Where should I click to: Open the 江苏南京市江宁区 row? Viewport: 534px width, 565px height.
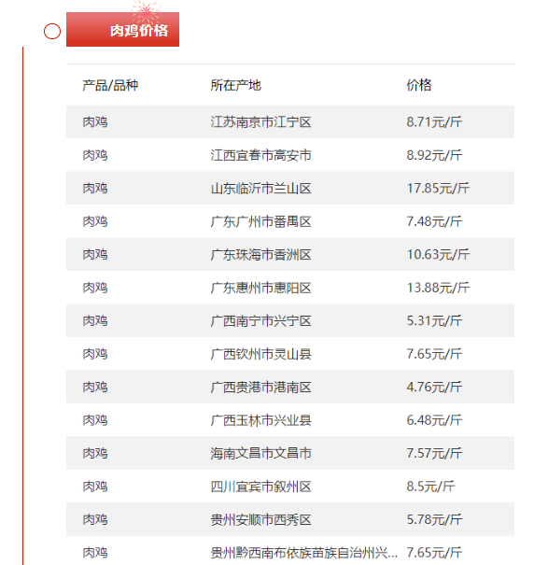click(290, 121)
